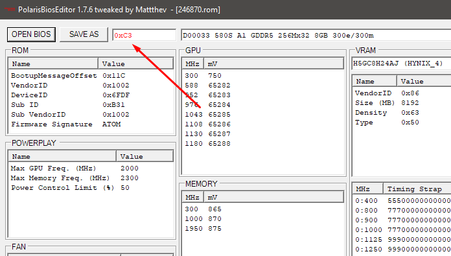
Task: Click the SAVE AS button
Action: (84, 34)
